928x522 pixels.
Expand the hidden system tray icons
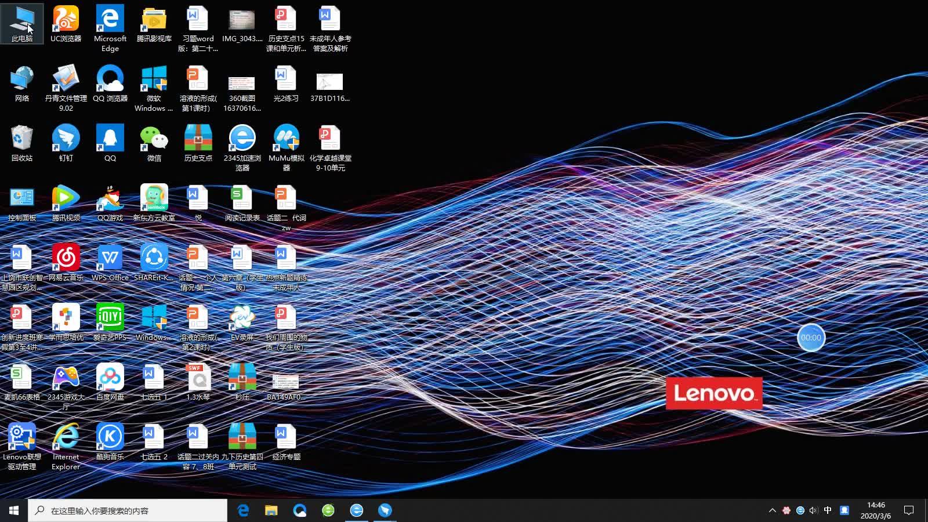point(772,510)
